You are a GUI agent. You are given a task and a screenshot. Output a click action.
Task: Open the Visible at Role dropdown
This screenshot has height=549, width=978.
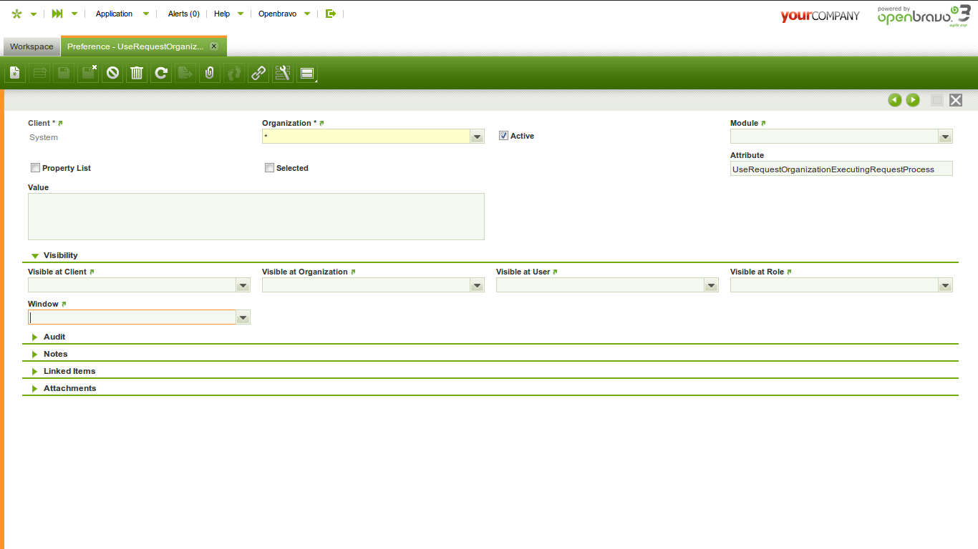coord(945,285)
